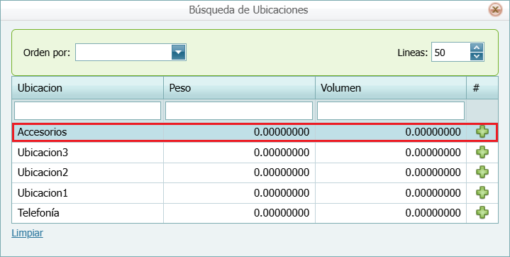Image resolution: width=510 pixels, height=257 pixels.
Task: Click the Peso value of Ubicacion3
Action: (x=282, y=153)
